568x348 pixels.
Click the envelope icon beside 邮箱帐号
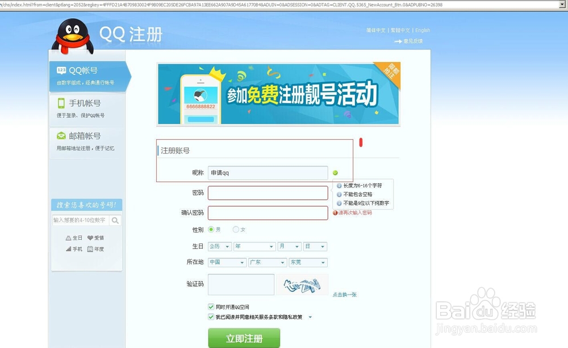(61, 136)
